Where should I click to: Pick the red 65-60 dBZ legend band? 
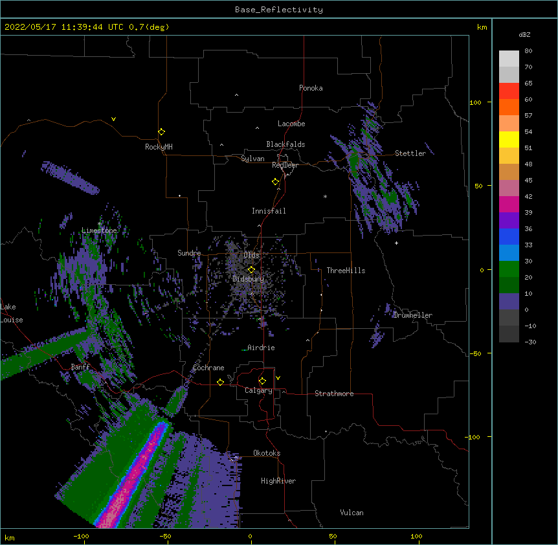click(509, 91)
